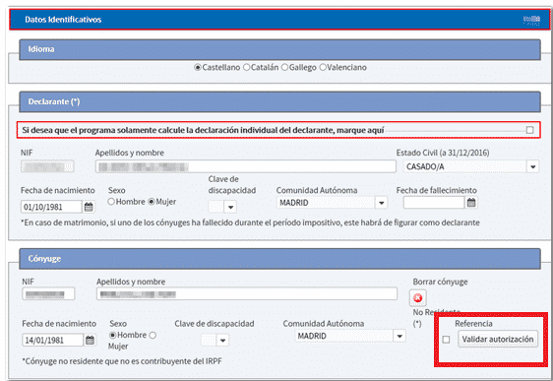The height and width of the screenshot is (381, 553).
Task: Click the Idioma section header
Action: point(279,49)
